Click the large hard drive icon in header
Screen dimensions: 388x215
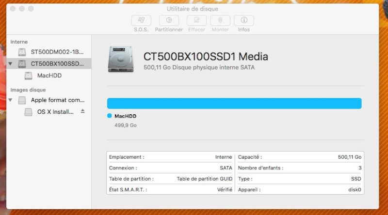121,59
